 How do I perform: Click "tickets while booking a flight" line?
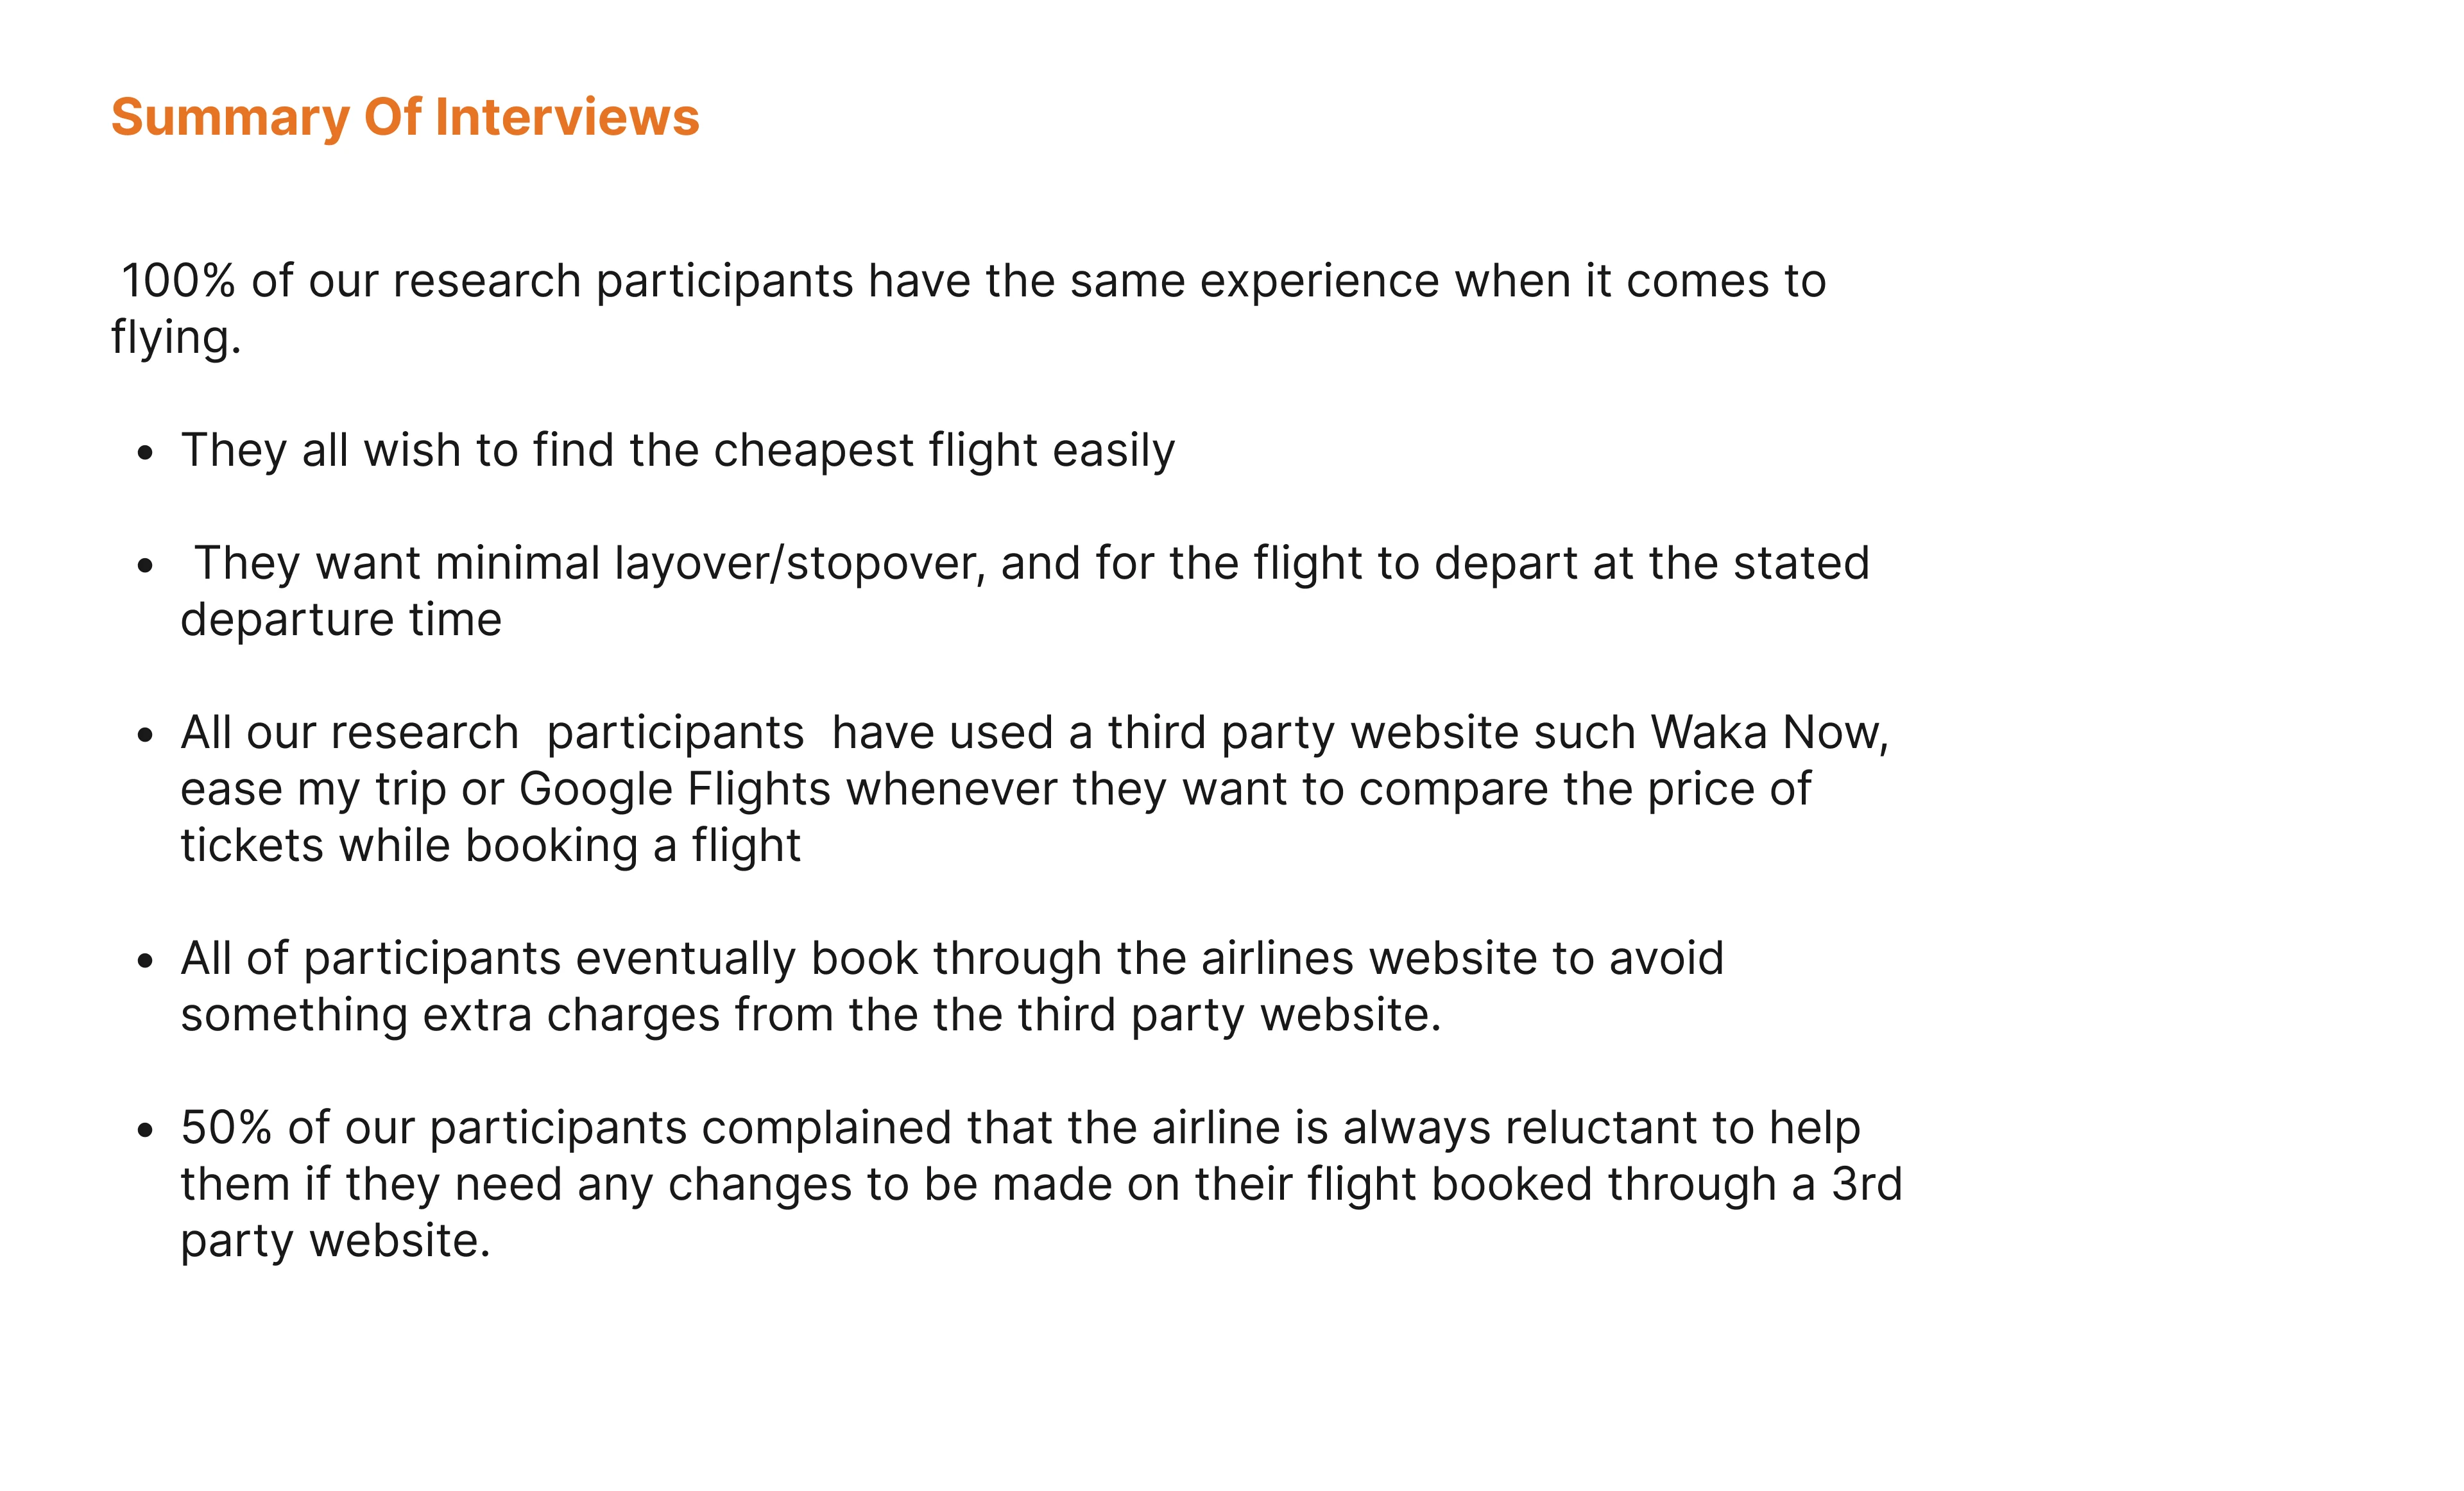pos(490,846)
